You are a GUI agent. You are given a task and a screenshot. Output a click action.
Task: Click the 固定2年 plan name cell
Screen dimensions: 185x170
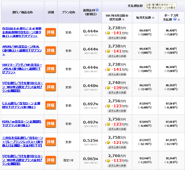[69, 160]
